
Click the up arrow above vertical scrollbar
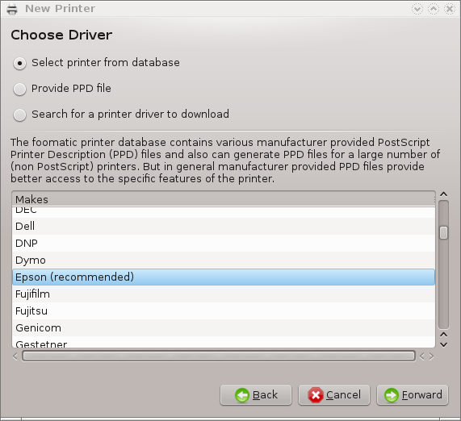444,194
